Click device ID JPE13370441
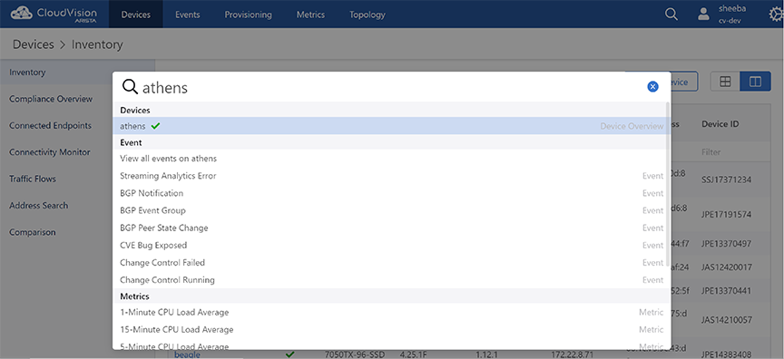Image resolution: width=784 pixels, height=359 pixels. tap(727, 291)
